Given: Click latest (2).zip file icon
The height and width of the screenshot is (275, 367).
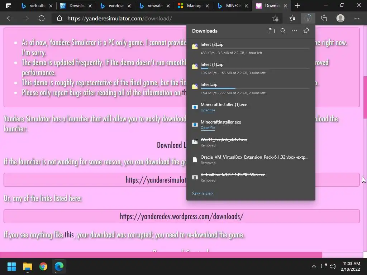Looking at the screenshot, I should click(x=195, y=46).
